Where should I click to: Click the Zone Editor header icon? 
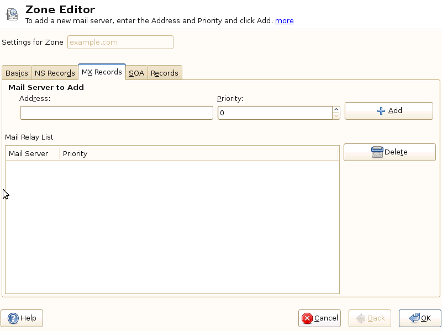point(12,14)
